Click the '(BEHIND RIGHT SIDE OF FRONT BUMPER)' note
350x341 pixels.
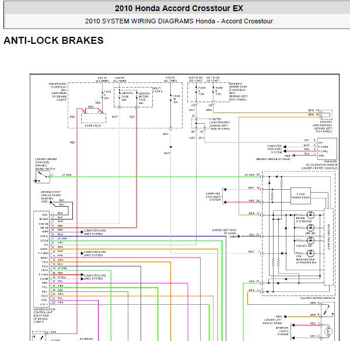pyautogui.click(x=51, y=195)
